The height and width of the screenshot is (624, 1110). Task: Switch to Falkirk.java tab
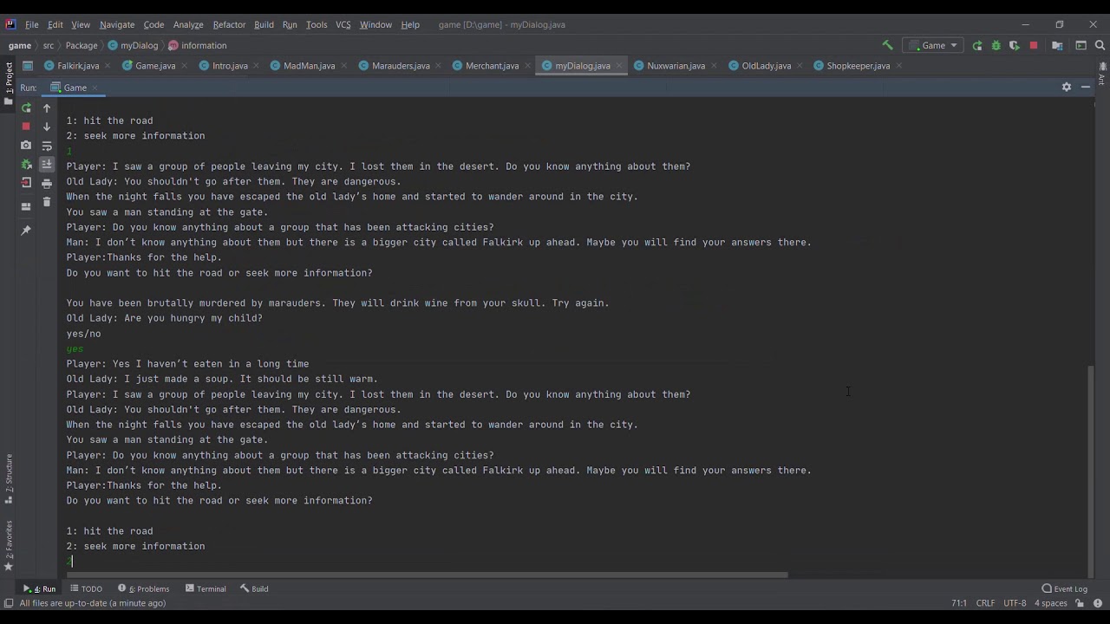pos(77,66)
